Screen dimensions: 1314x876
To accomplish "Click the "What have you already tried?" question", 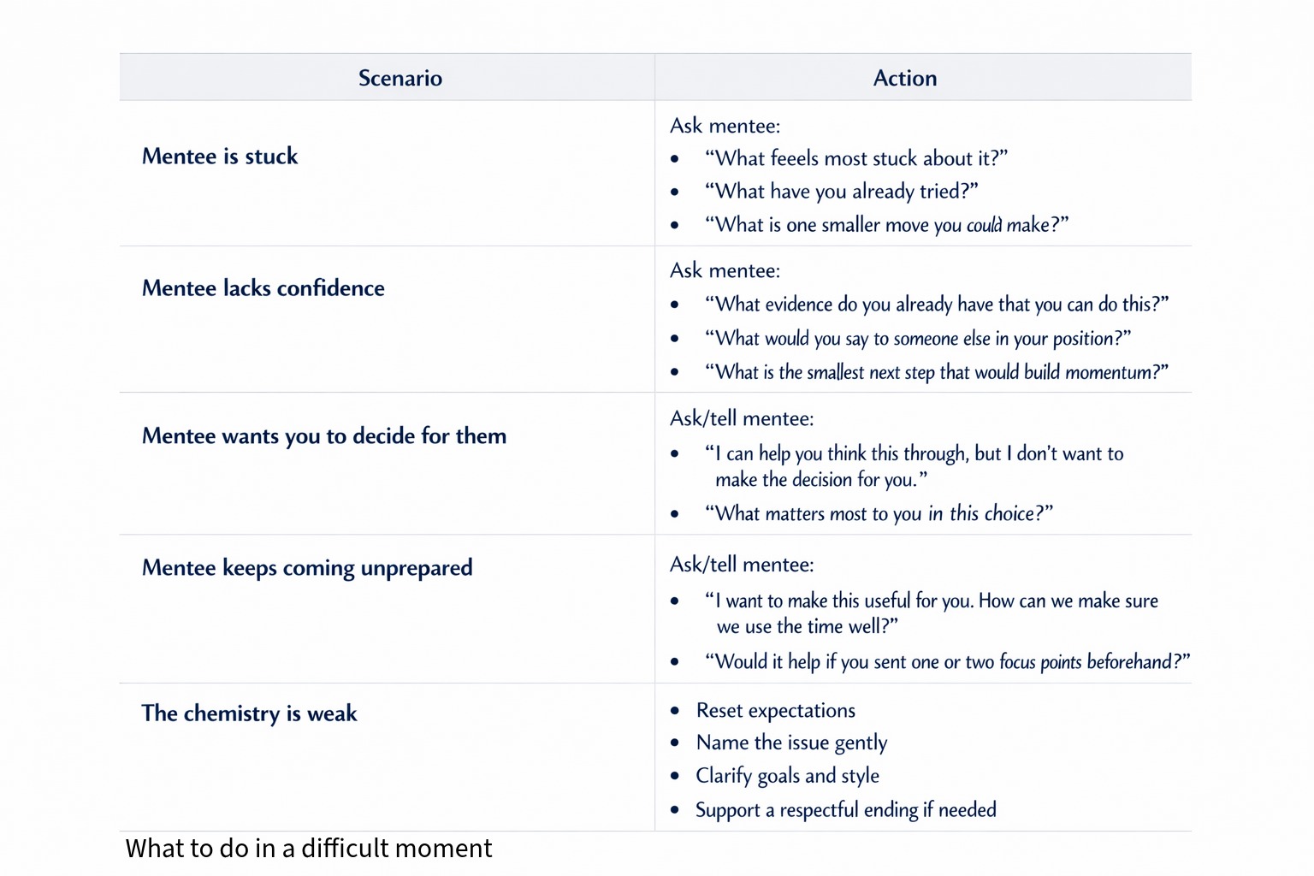I will tap(841, 192).
